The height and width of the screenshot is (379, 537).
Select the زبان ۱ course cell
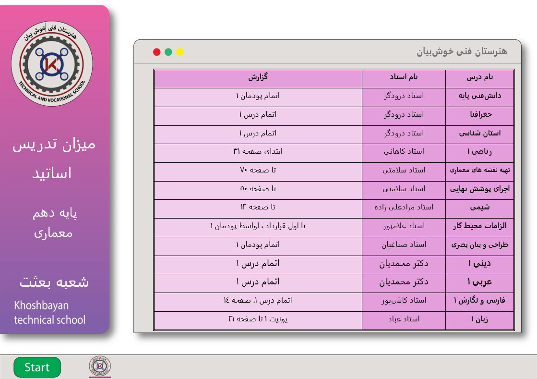(x=479, y=319)
